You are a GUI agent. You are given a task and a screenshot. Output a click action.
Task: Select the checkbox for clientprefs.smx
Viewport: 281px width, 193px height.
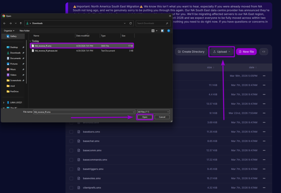pos(71,188)
